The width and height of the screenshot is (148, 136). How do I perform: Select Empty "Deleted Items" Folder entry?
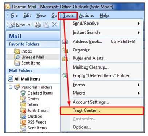coord(102,76)
